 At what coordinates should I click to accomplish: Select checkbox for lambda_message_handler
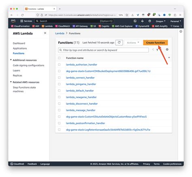pos(59,110)
